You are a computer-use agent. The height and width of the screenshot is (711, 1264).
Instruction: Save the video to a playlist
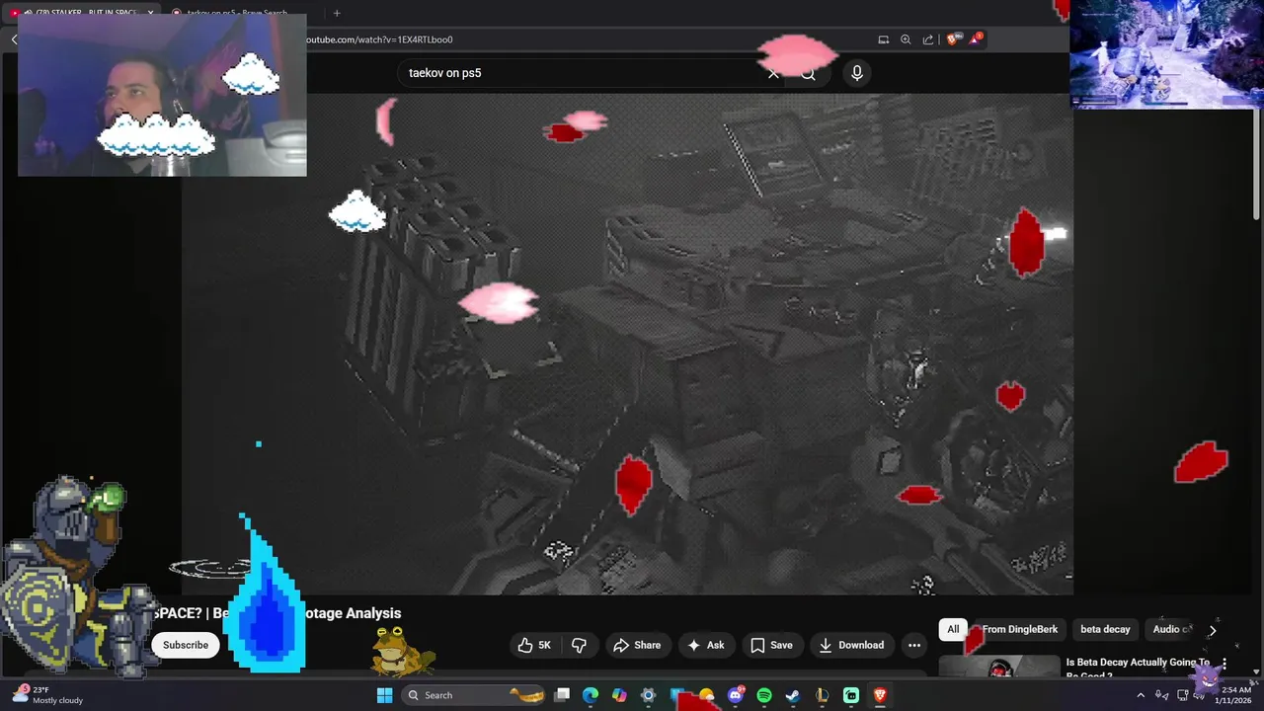[771, 645]
